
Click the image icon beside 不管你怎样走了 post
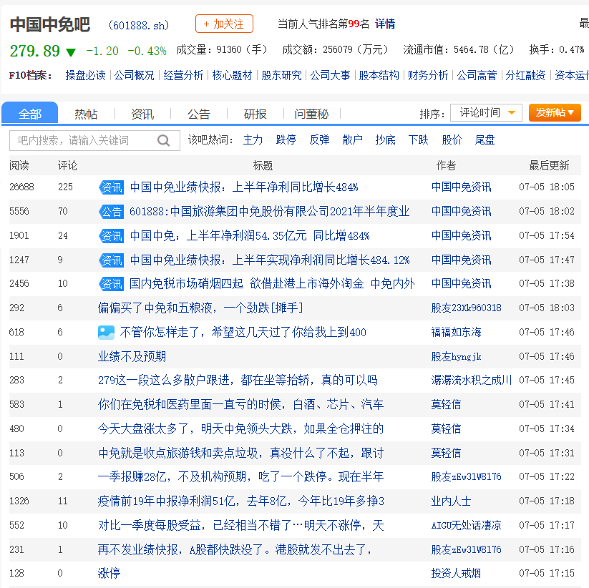(106, 333)
